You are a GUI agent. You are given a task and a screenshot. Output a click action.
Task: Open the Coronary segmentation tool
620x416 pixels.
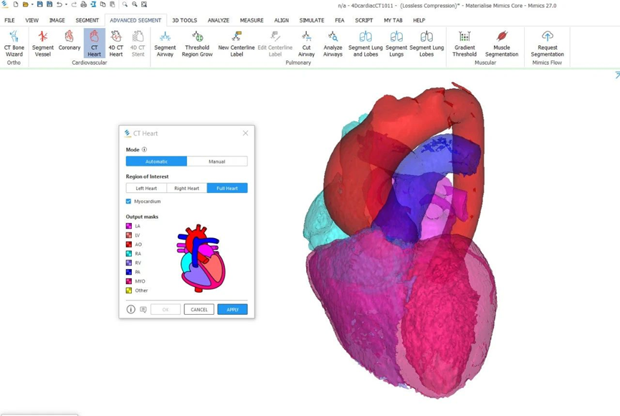[x=70, y=40]
